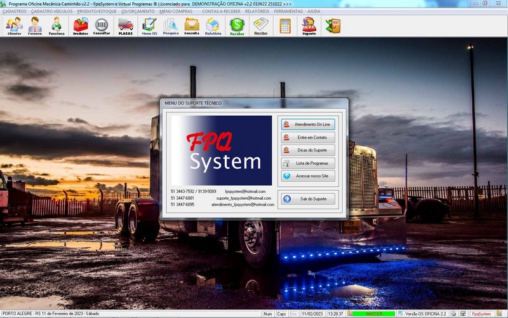Viewport: 508px width, 318px height.
Task: Click the fpqsystem@hotmail.com email text
Action: click(245, 191)
